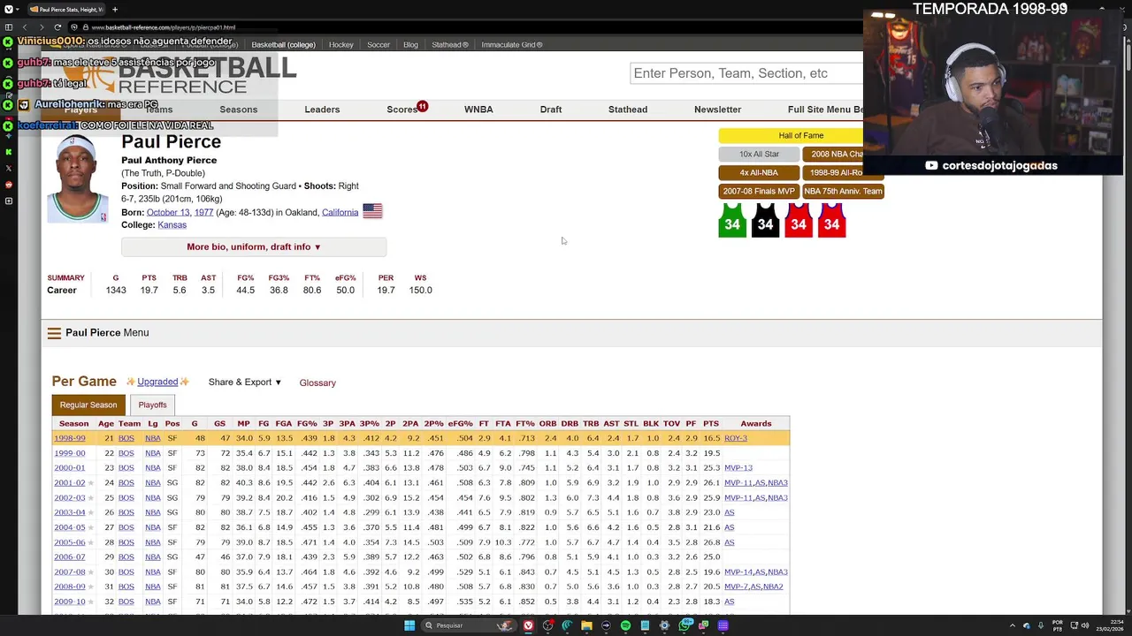Open the Upgraded link near Per Game
Screen dimensions: 1132x636
point(157,382)
